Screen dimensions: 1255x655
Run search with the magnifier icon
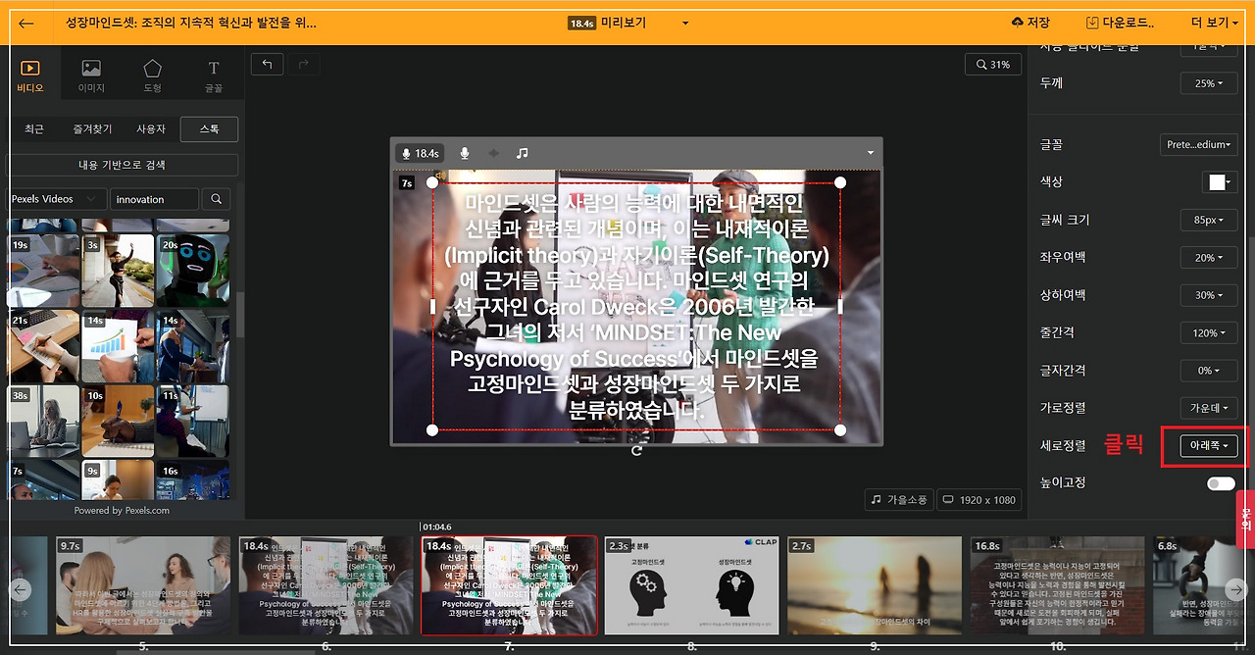click(x=216, y=199)
